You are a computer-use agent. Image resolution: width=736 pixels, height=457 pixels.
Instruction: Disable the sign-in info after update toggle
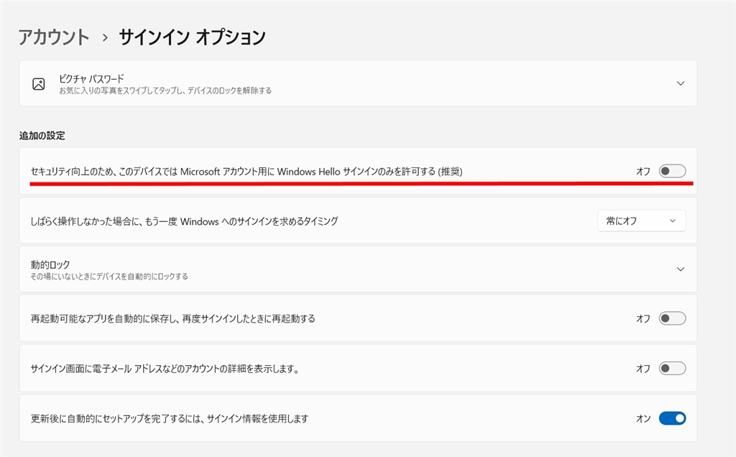pos(672,418)
